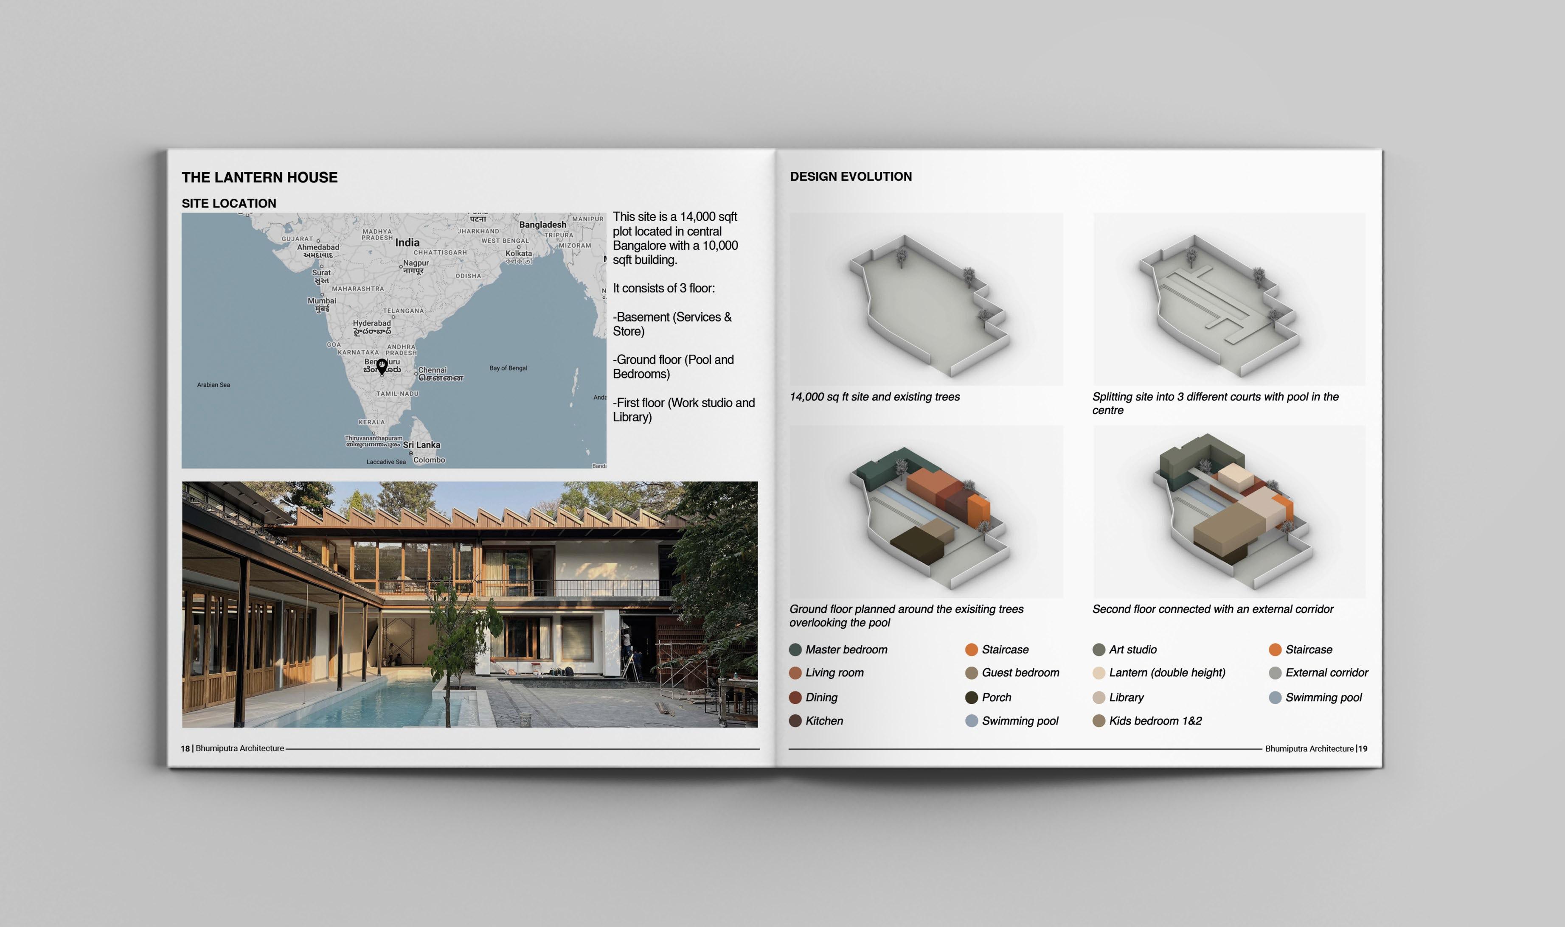
Task: Click the DESIGN EVOLUTION heading
Action: click(851, 177)
